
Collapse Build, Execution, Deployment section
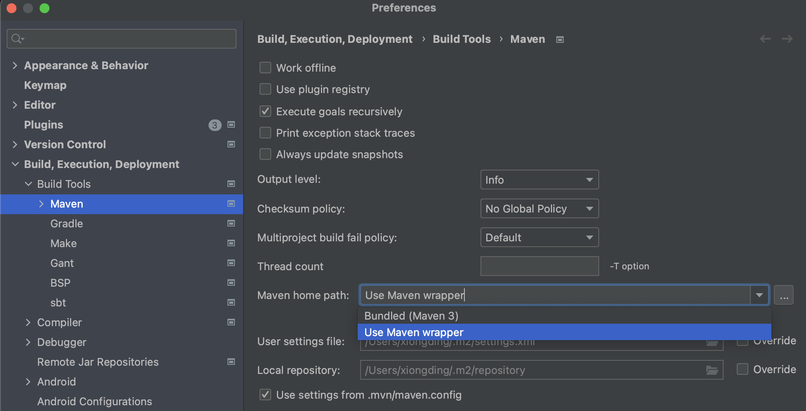pyautogui.click(x=15, y=164)
